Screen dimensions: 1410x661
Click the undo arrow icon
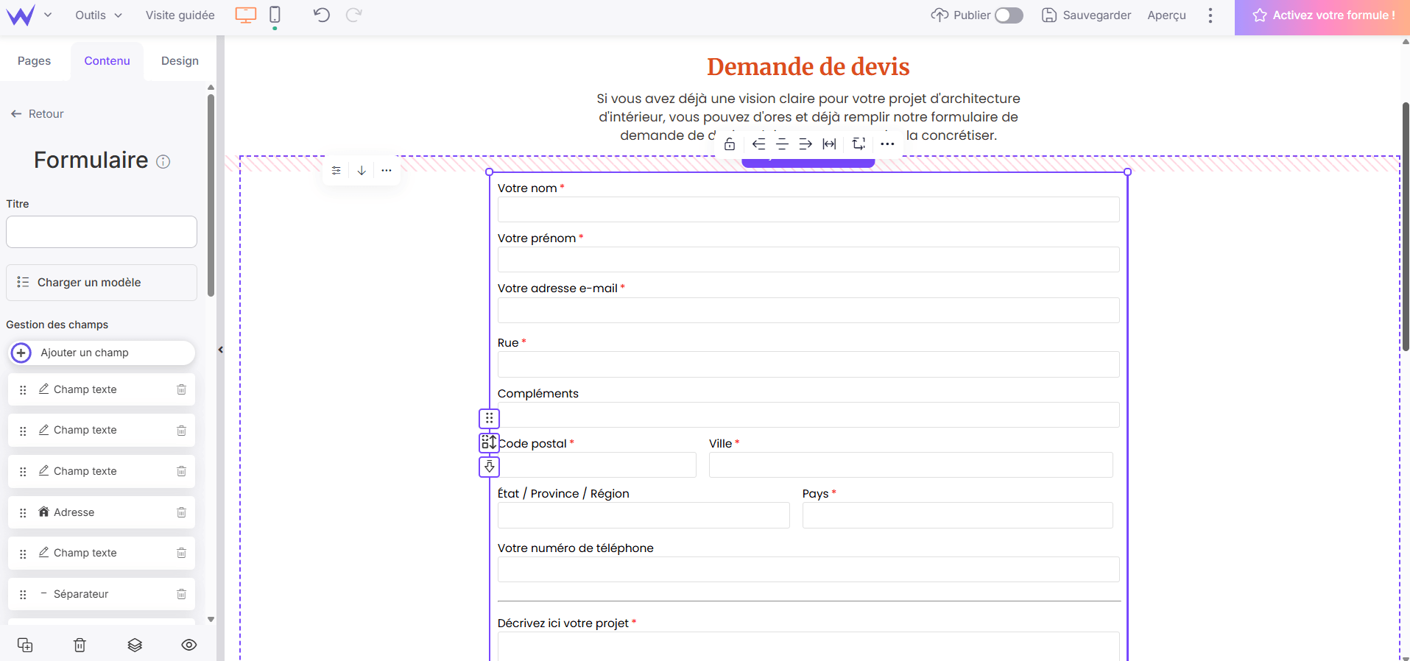point(321,15)
